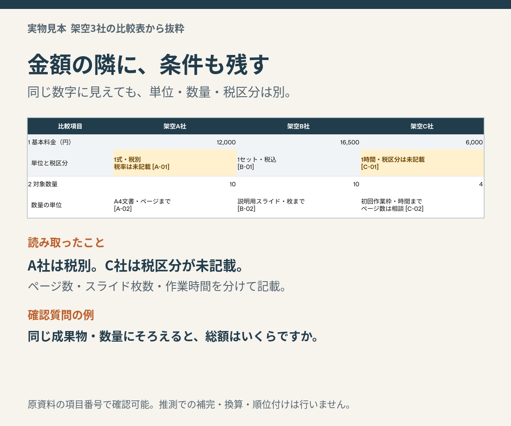Screen dimensions: 511x426
Task: Click the question '同じ成果物・数量にそろえると、総額はいくらですか。'
Action: 173,337
